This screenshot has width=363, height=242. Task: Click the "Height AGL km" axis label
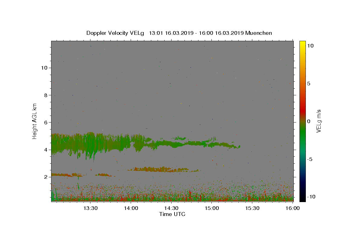pyautogui.click(x=35, y=121)
